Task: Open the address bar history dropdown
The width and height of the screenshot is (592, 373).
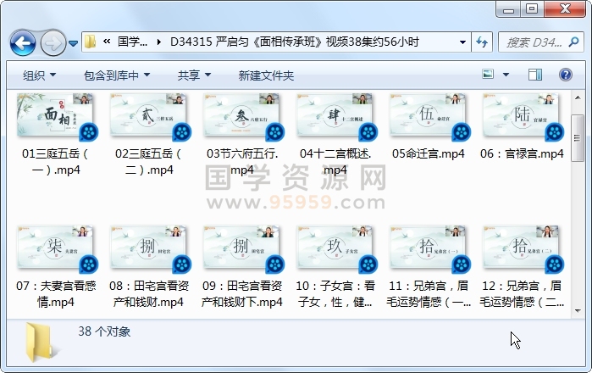Action: [x=462, y=42]
